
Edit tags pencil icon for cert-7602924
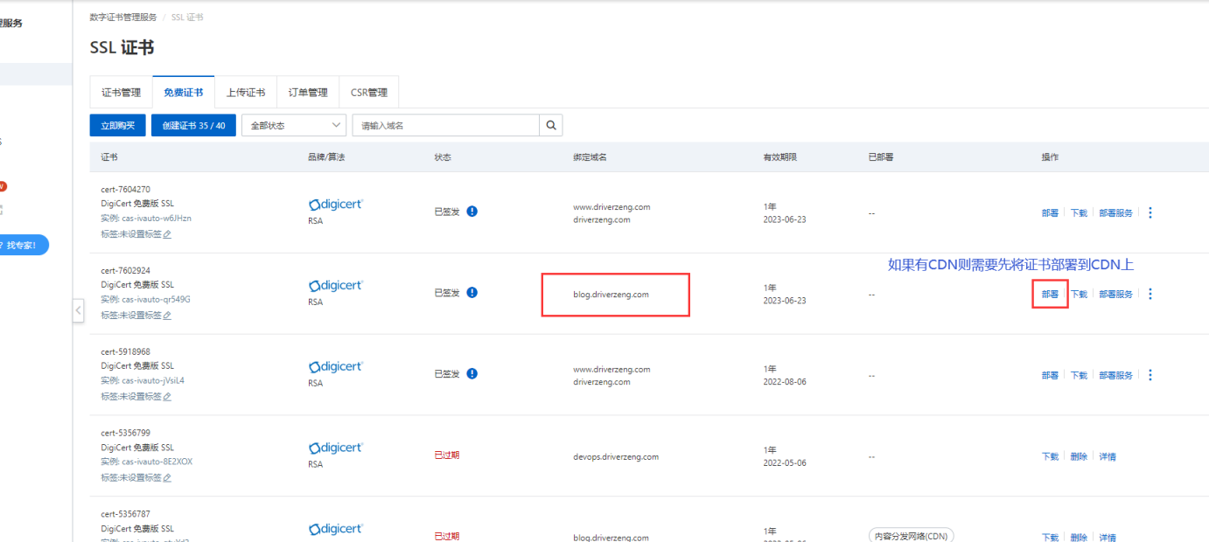pos(167,316)
